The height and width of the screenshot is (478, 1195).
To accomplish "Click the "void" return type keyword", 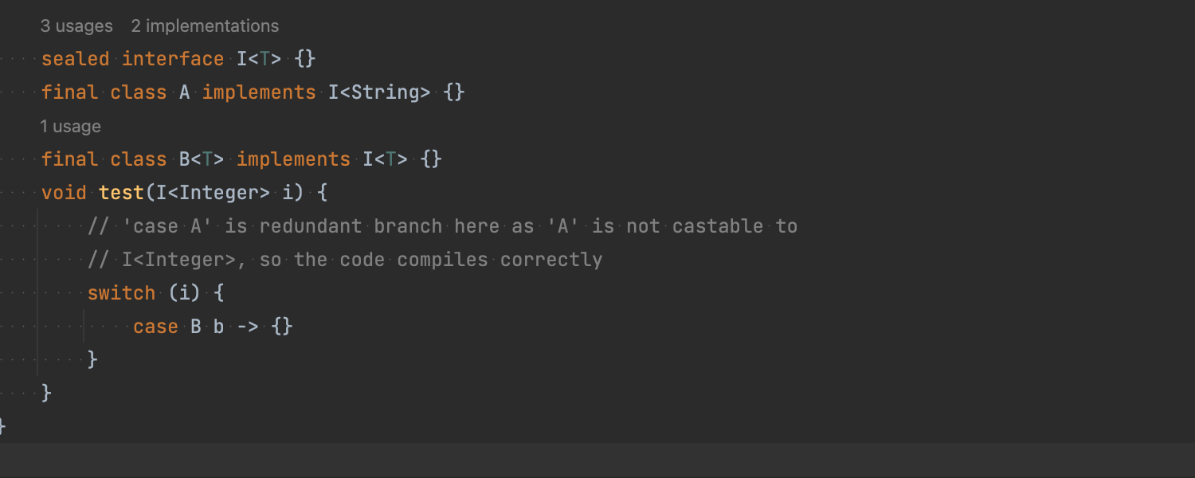I will [x=64, y=194].
